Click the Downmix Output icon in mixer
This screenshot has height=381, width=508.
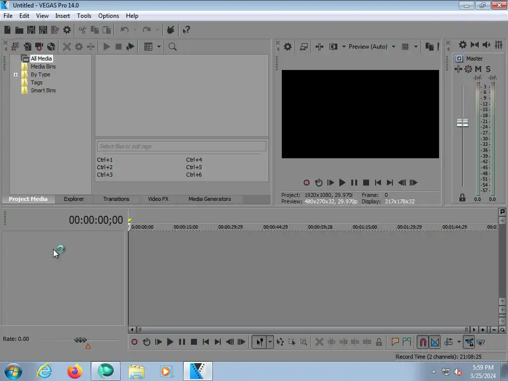tap(475, 45)
